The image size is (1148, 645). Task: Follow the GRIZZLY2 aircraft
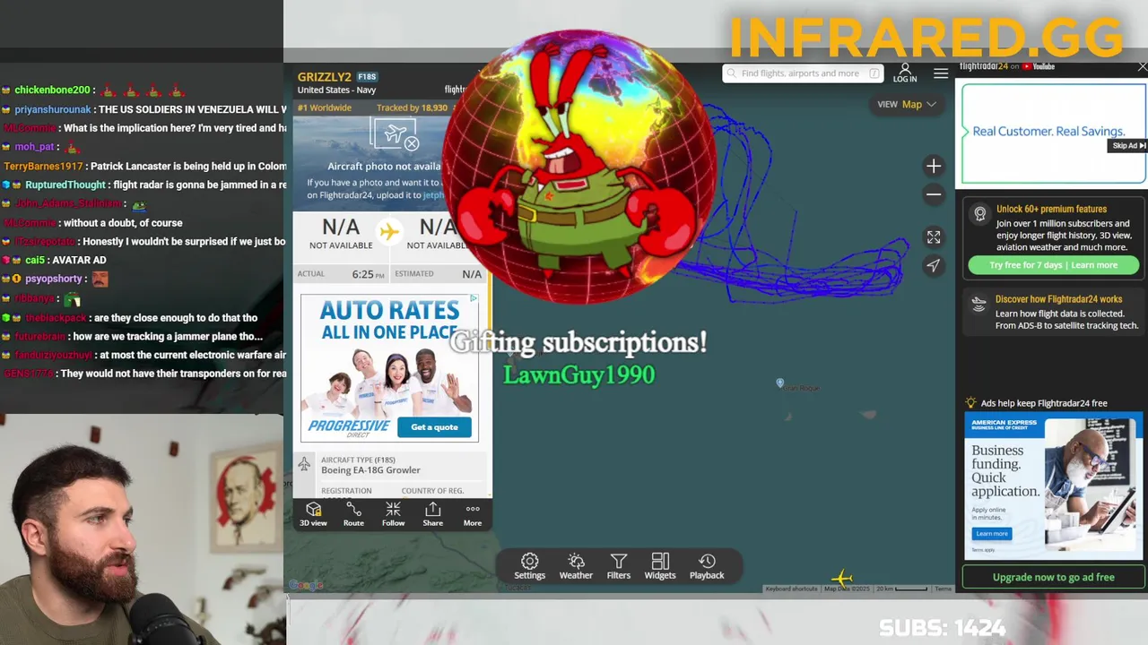[x=393, y=514]
